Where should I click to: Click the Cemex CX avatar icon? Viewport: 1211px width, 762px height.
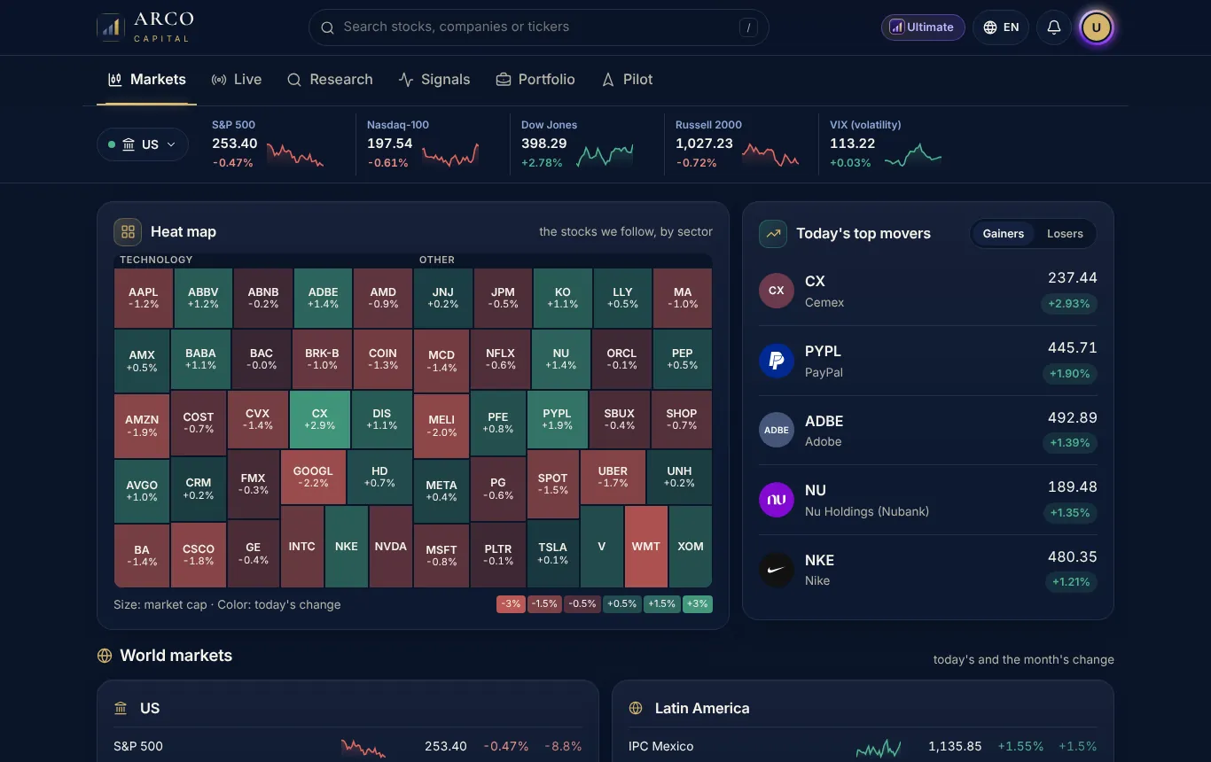(776, 291)
